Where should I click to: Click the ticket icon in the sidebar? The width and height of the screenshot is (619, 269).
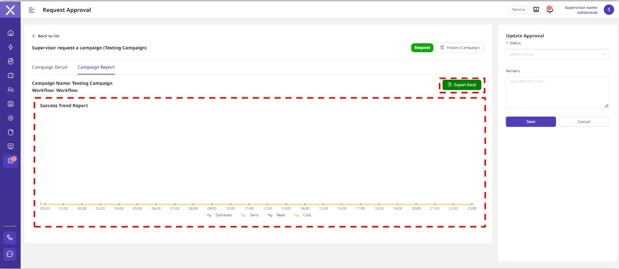pyautogui.click(x=11, y=76)
